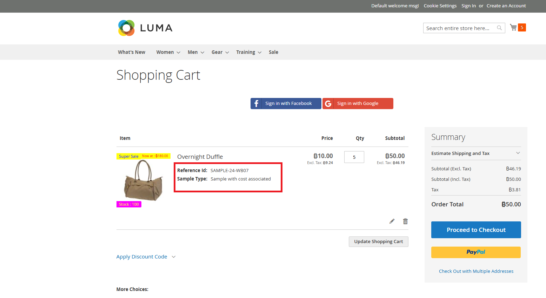
Task: Click the quantity input field
Action: coord(354,157)
